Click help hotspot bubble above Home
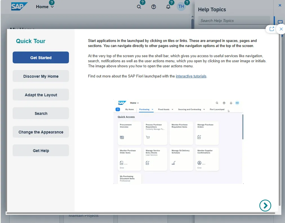The width and height of the screenshot is (285, 223). pyautogui.click(x=52, y=3)
